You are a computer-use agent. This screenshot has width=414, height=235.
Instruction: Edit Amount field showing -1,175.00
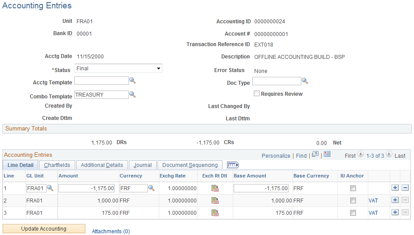point(87,188)
